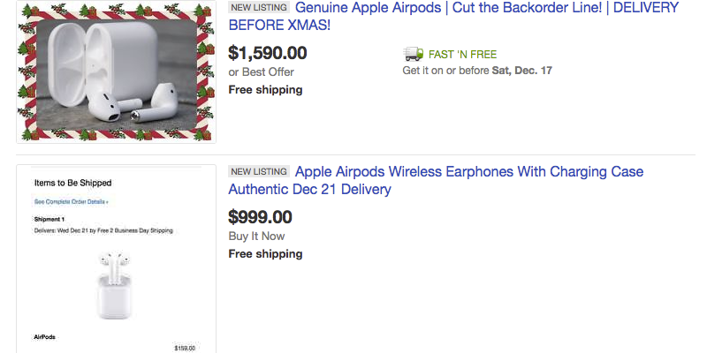The width and height of the screenshot is (707, 353).
Task: Click the 'or Best Offer' text
Action: click(261, 71)
